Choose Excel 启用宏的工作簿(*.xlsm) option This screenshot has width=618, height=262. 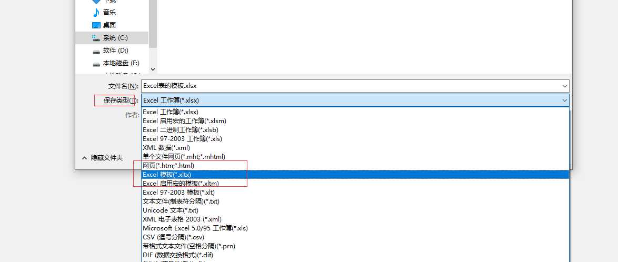point(355,120)
